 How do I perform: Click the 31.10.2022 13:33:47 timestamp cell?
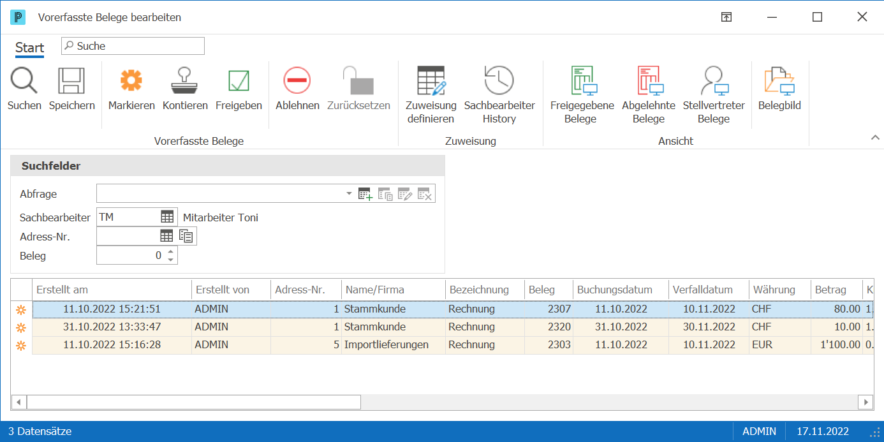click(112, 327)
